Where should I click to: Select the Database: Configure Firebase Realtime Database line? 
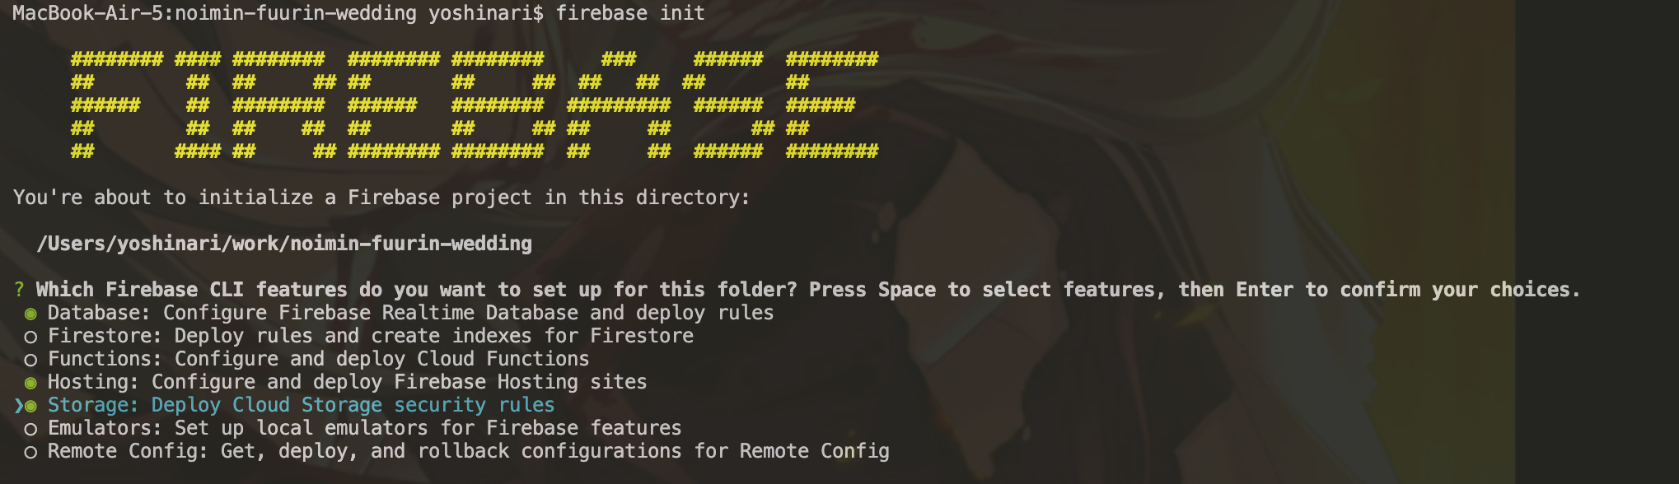[410, 313]
